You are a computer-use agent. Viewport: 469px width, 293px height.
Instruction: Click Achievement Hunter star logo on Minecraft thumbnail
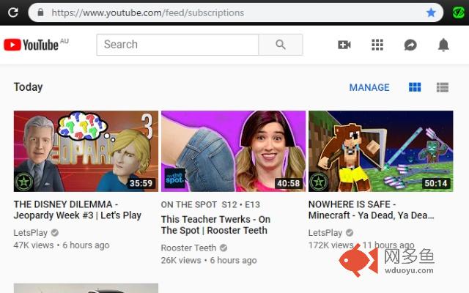click(x=319, y=182)
